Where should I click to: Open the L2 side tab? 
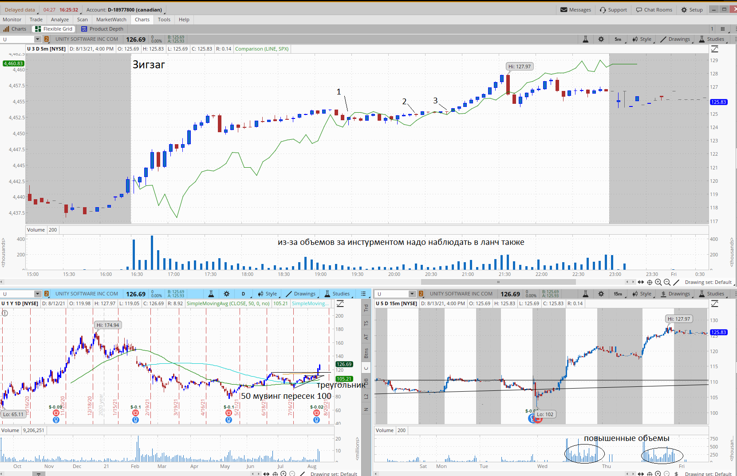click(367, 396)
